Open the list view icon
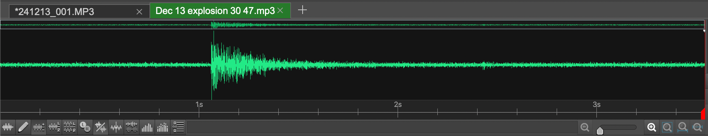This screenshot has height=136, width=708. (x=178, y=127)
